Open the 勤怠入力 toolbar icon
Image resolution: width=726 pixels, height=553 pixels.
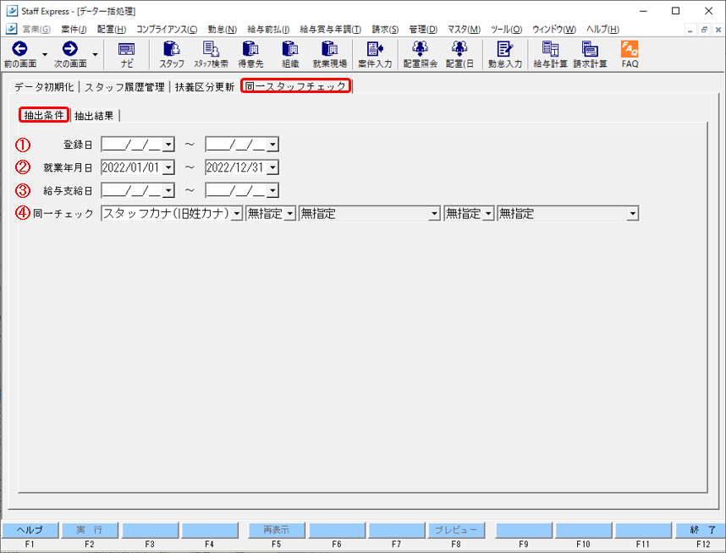pyautogui.click(x=504, y=49)
